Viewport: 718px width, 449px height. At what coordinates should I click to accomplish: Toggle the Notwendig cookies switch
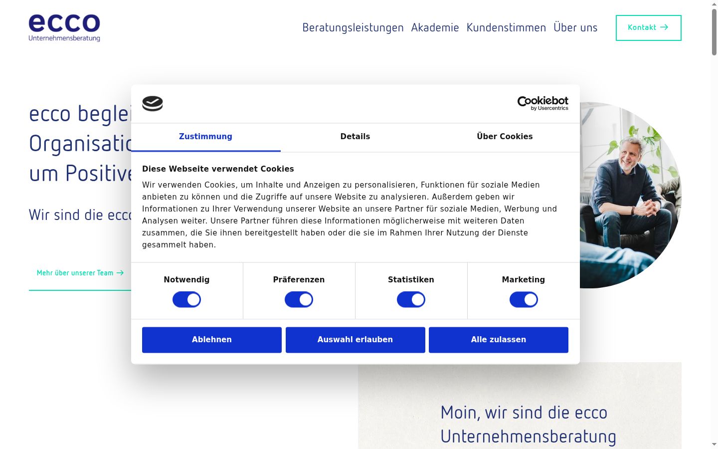point(186,300)
